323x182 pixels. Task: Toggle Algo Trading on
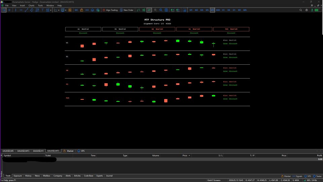(x=110, y=10)
